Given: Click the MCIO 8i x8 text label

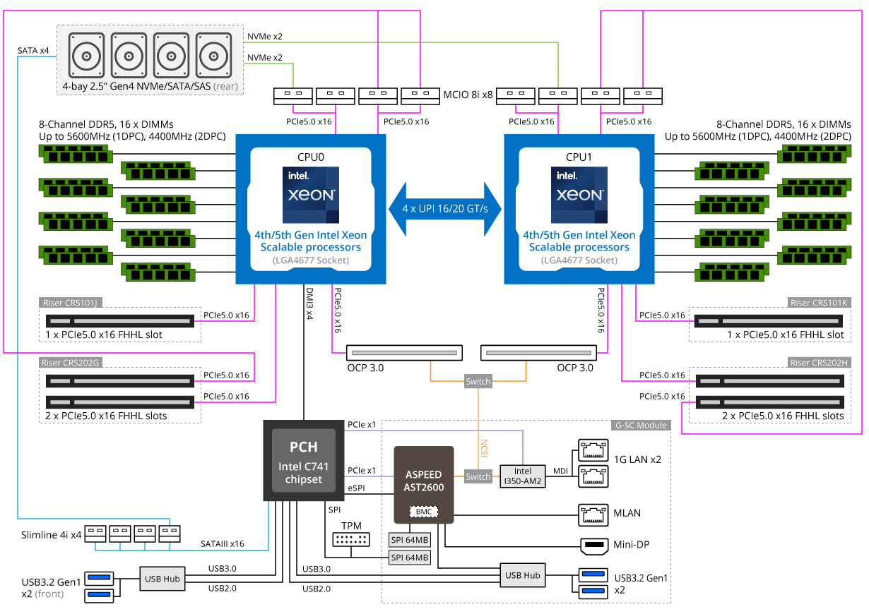Looking at the screenshot, I should 468,94.
